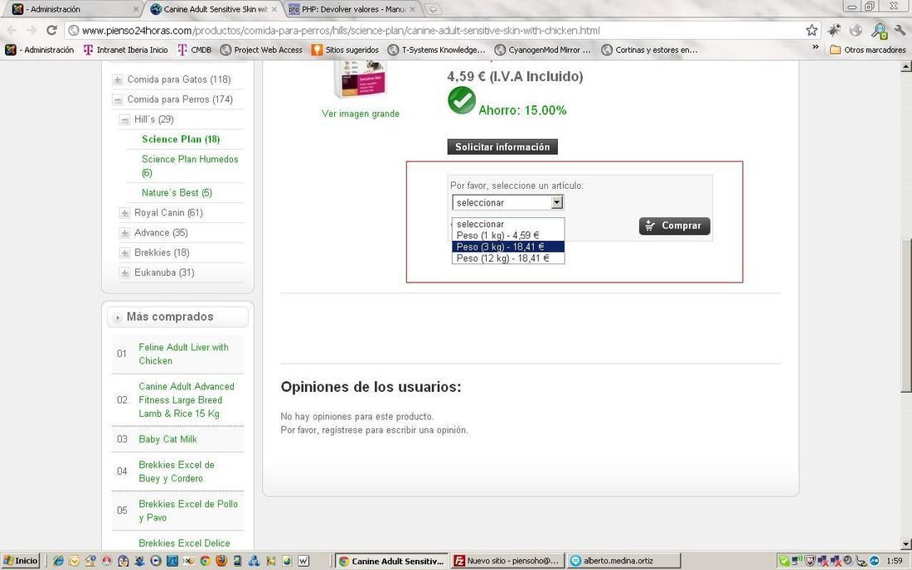The image size is (912, 570).
Task: Click the product thumbnail image
Action: coord(360,79)
